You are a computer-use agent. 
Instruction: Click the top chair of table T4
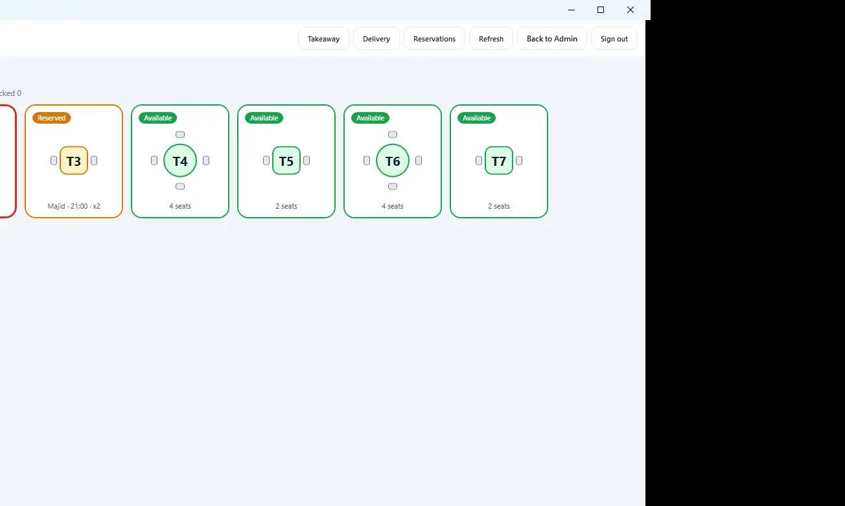(180, 135)
